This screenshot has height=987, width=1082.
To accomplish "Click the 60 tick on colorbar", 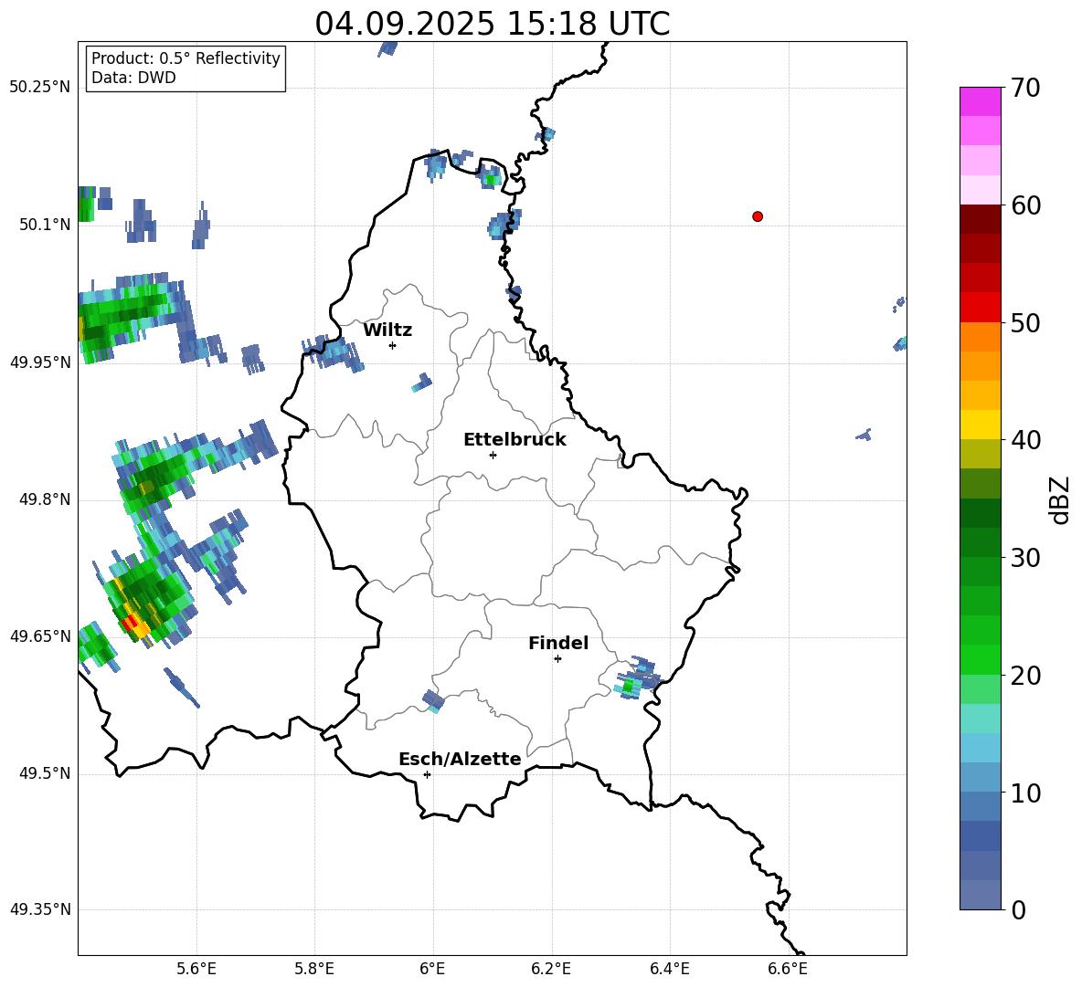I will [1025, 205].
